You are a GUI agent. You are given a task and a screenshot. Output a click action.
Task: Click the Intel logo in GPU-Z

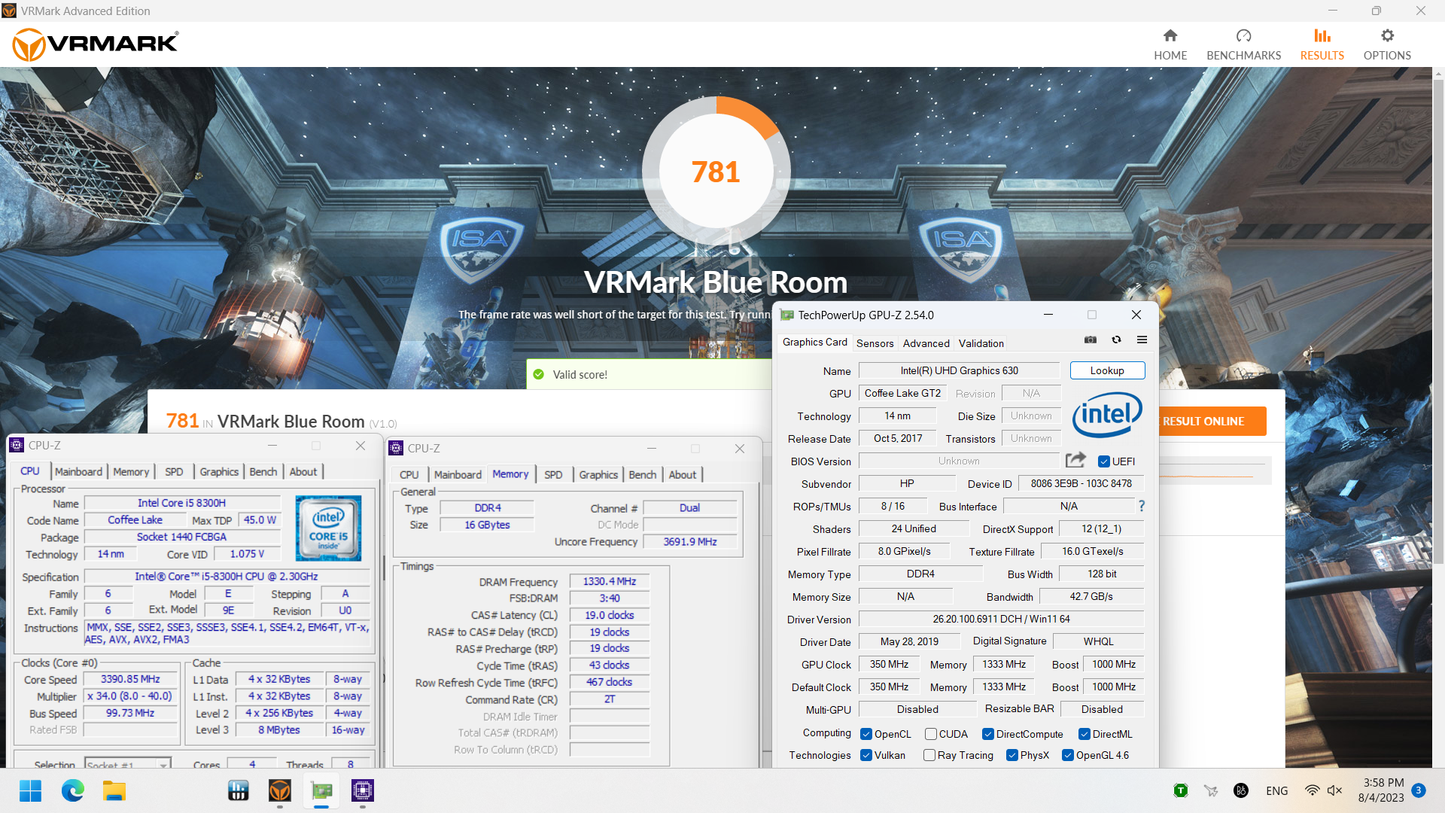pyautogui.click(x=1107, y=415)
